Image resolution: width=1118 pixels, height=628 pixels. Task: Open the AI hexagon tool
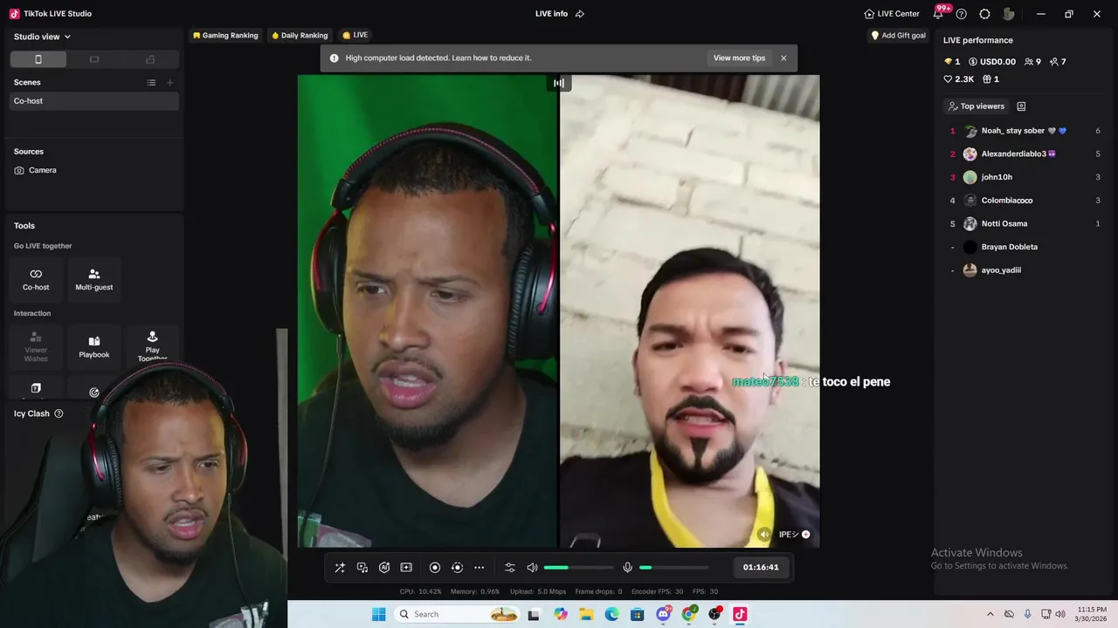(x=384, y=568)
